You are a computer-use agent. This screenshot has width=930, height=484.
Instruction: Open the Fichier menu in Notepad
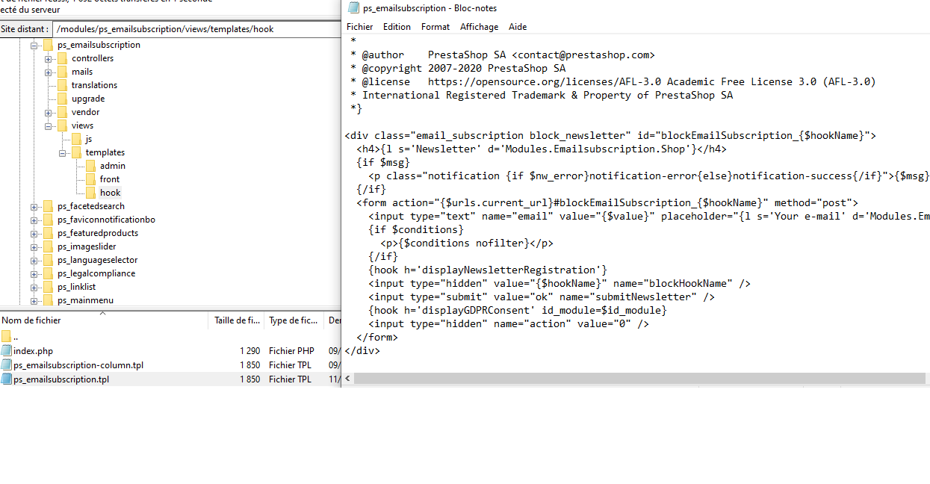pyautogui.click(x=359, y=27)
